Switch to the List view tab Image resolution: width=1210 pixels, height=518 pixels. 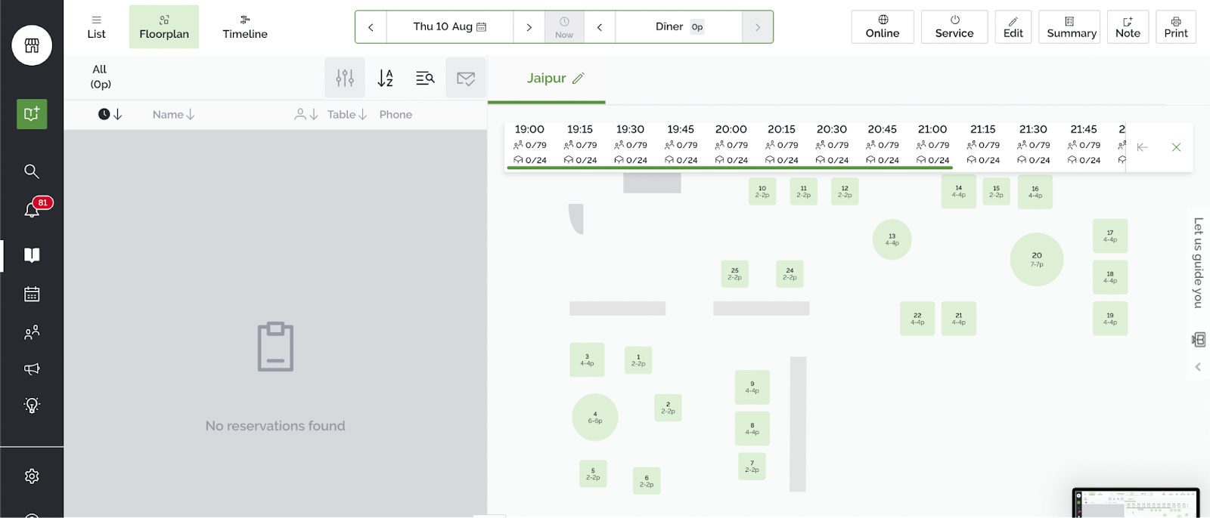click(x=97, y=26)
